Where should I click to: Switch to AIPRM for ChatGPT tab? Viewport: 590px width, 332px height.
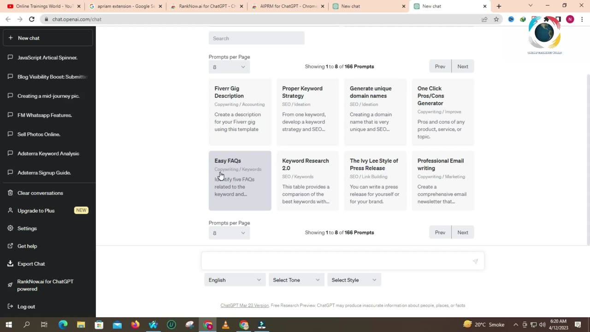[288, 6]
